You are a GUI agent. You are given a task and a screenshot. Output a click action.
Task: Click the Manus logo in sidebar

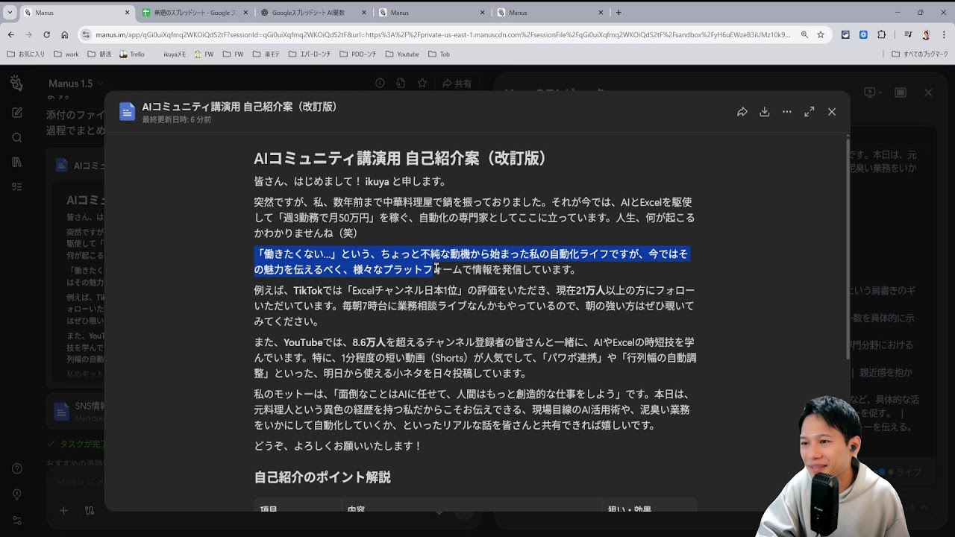16,84
